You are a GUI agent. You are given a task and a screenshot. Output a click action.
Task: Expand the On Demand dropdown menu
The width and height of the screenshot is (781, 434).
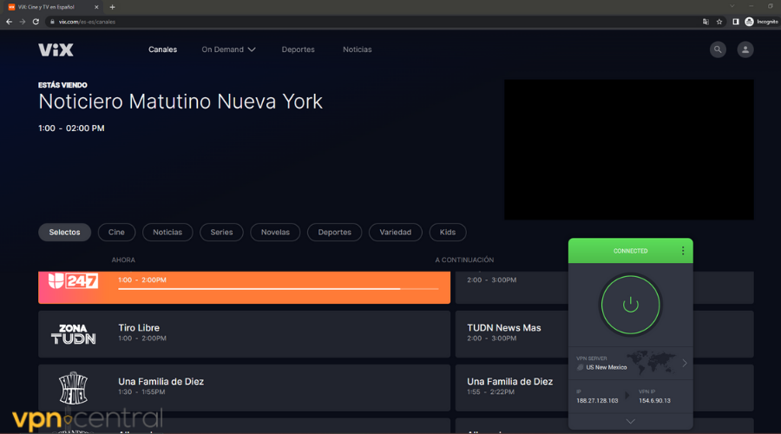[x=228, y=49]
